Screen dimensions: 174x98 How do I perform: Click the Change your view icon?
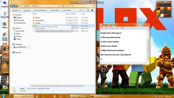coord(80,10)
